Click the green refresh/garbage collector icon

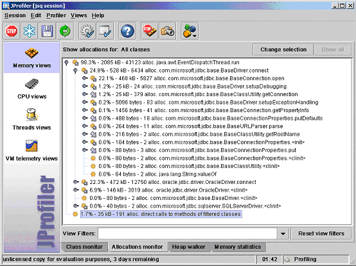point(65,31)
